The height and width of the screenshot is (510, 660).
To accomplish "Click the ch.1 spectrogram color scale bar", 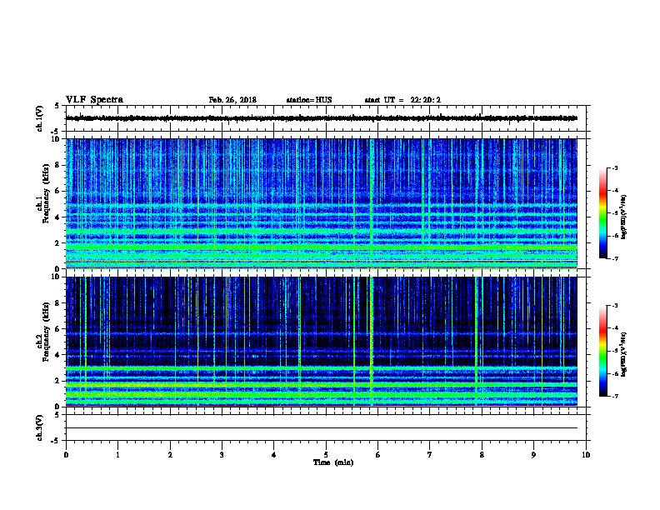I will [602, 213].
